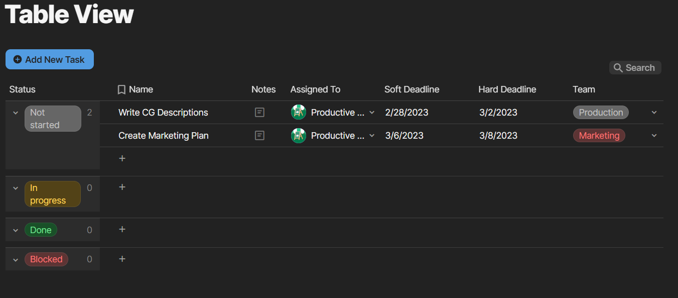Collapse the In progress group
Viewport: 678px width, 298px height.
point(16,188)
